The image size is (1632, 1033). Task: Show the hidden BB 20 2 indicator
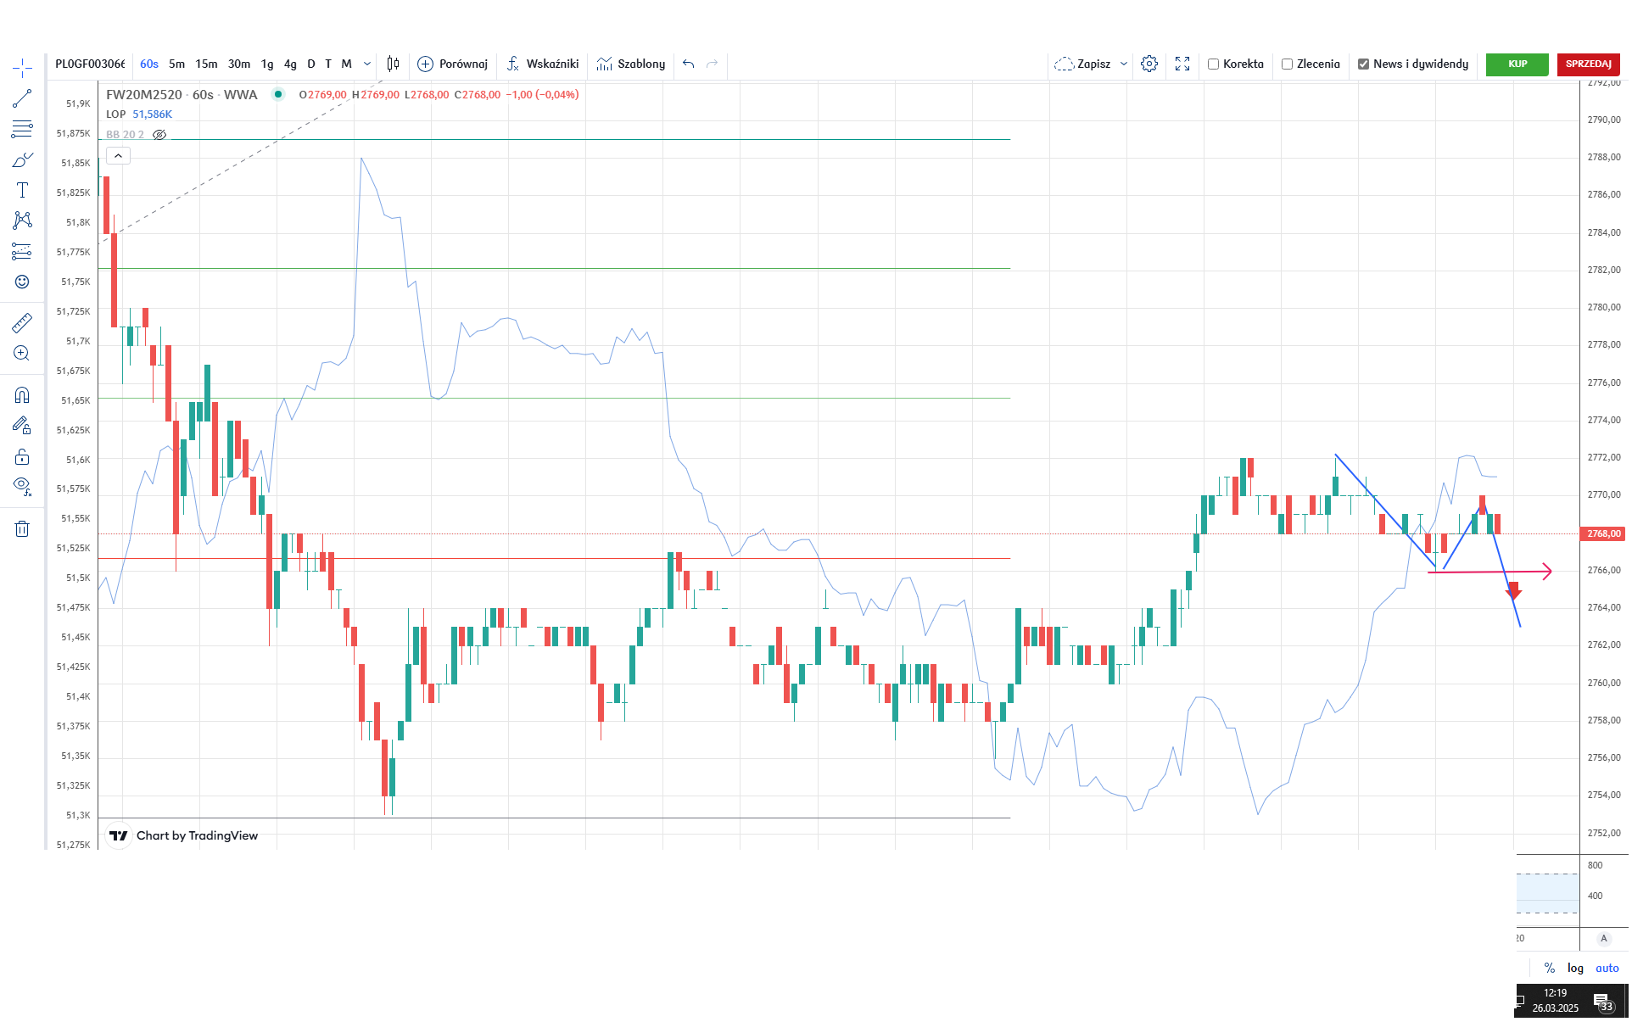coord(159,135)
